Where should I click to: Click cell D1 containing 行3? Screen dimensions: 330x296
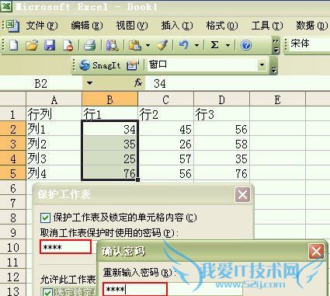click(x=221, y=114)
